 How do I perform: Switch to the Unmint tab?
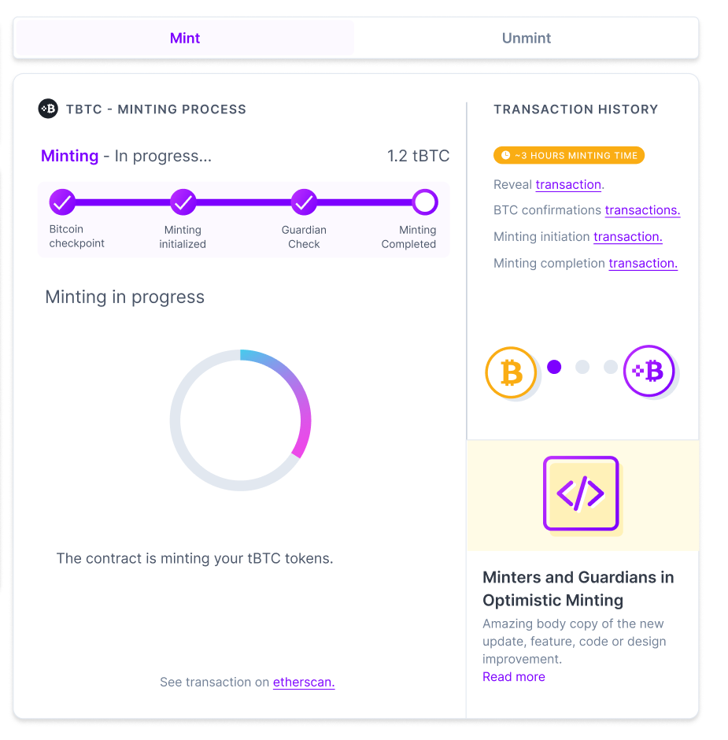tap(526, 37)
